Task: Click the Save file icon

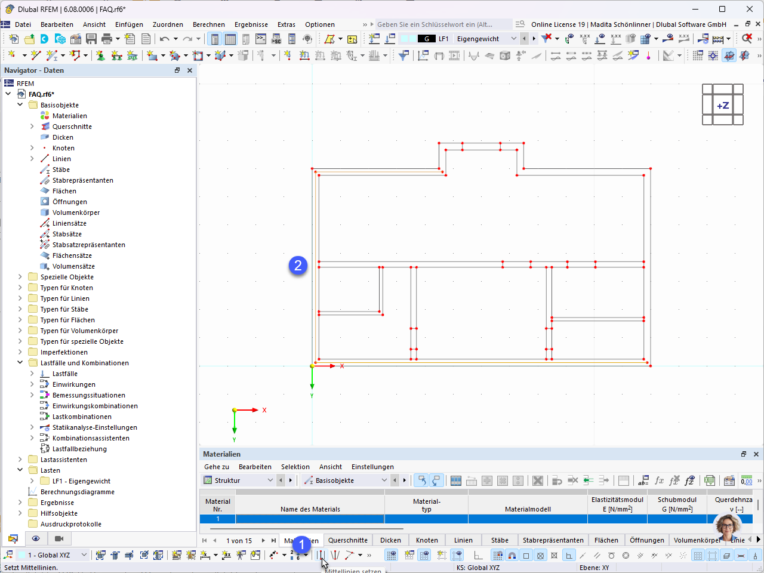Action: point(91,39)
